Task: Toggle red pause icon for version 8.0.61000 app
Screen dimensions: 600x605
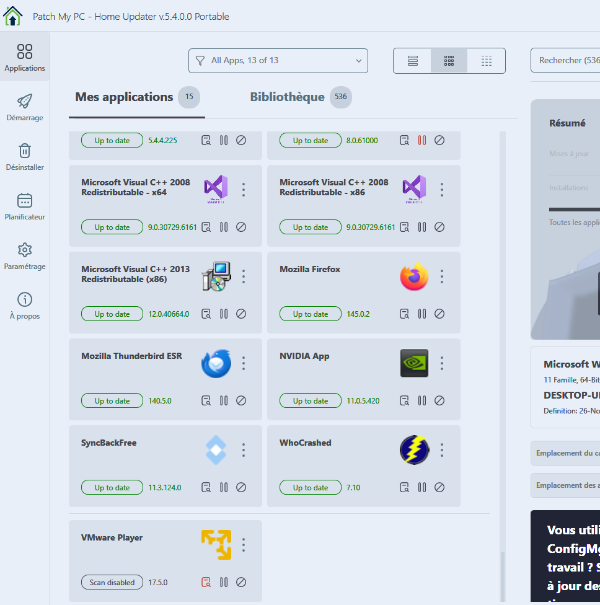Action: point(421,141)
